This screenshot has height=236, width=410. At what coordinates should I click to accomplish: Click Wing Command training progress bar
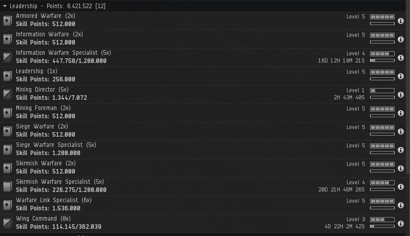(382, 226)
